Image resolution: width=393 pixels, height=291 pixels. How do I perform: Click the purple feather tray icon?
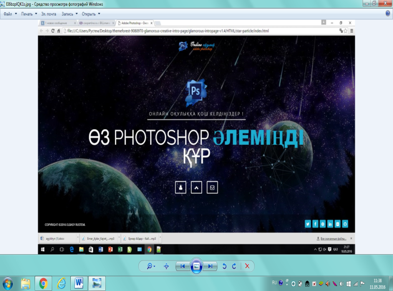click(x=335, y=284)
